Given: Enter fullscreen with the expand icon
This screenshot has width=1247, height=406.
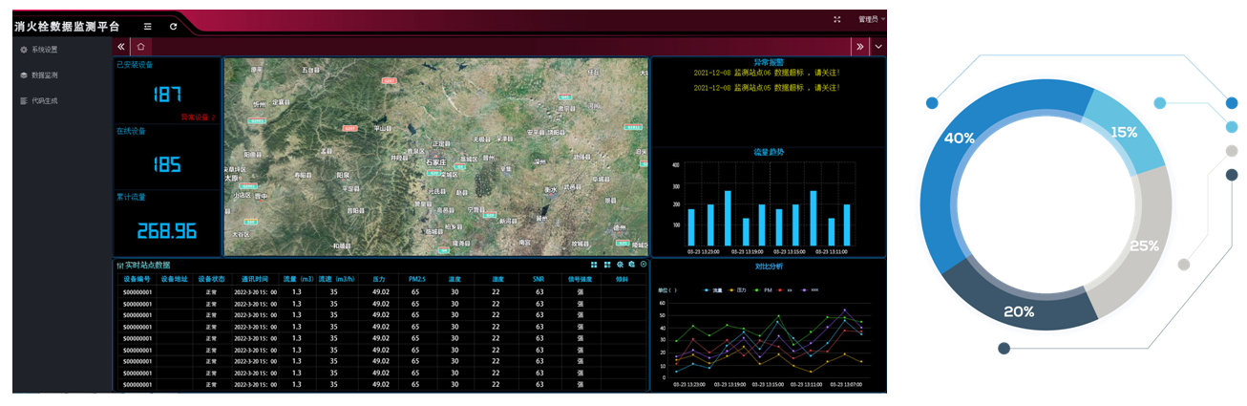Looking at the screenshot, I should (x=837, y=19).
